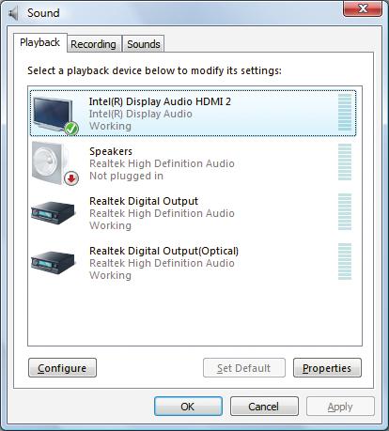Click 'Intel(R) Display Audio' subtitle under HDMI 2
The width and height of the screenshot is (389, 431).
(141, 114)
